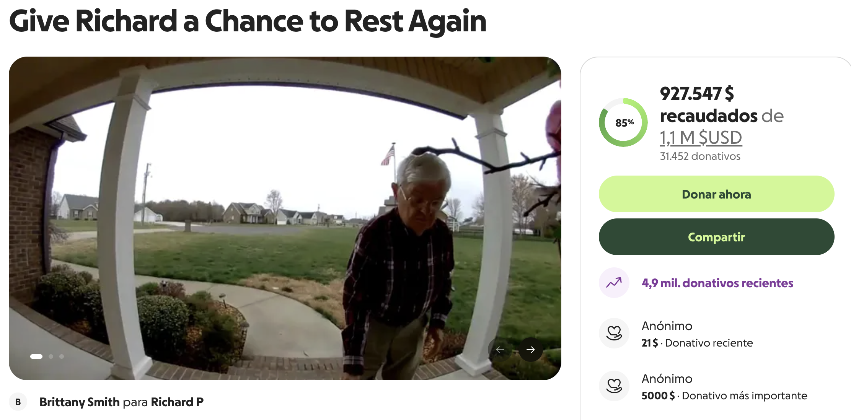
Task: Click the Compartir button
Action: tap(716, 237)
